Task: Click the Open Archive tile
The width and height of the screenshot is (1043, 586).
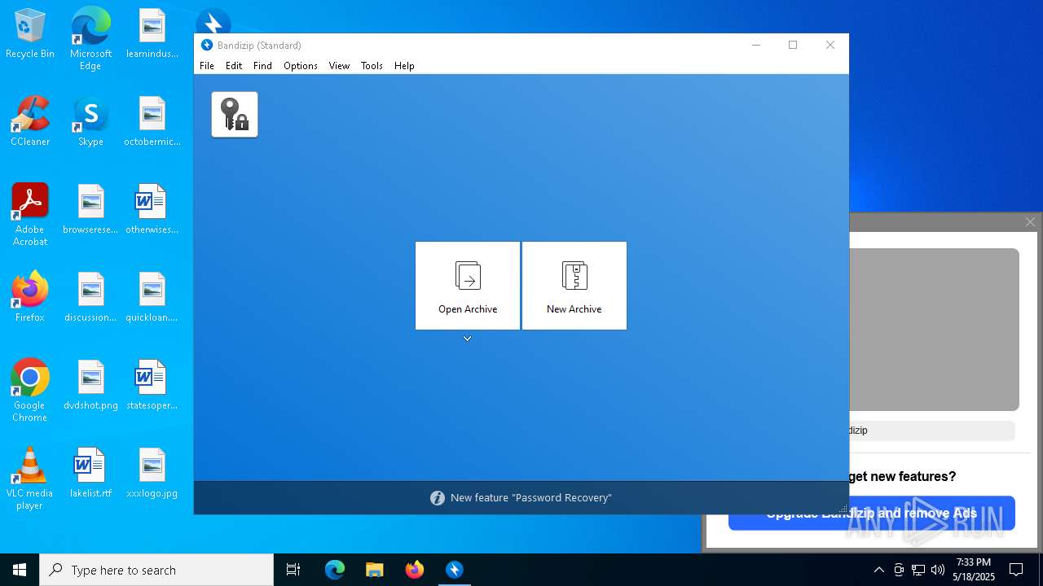Action: coord(468,286)
